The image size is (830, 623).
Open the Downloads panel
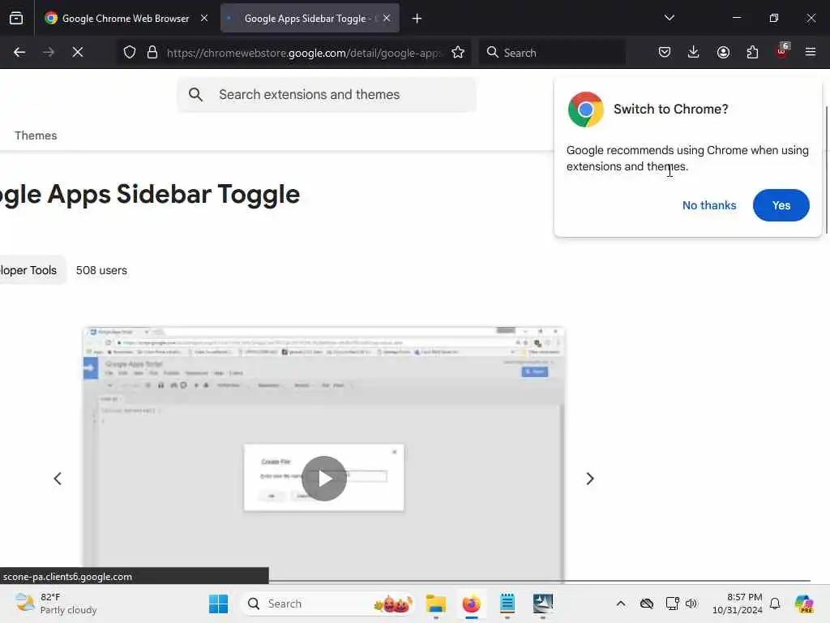coord(694,52)
